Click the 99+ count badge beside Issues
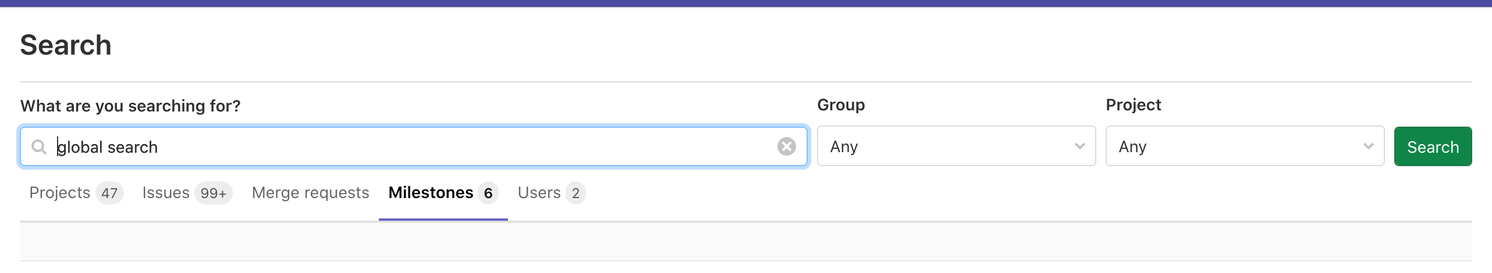1492x273 pixels. [214, 193]
